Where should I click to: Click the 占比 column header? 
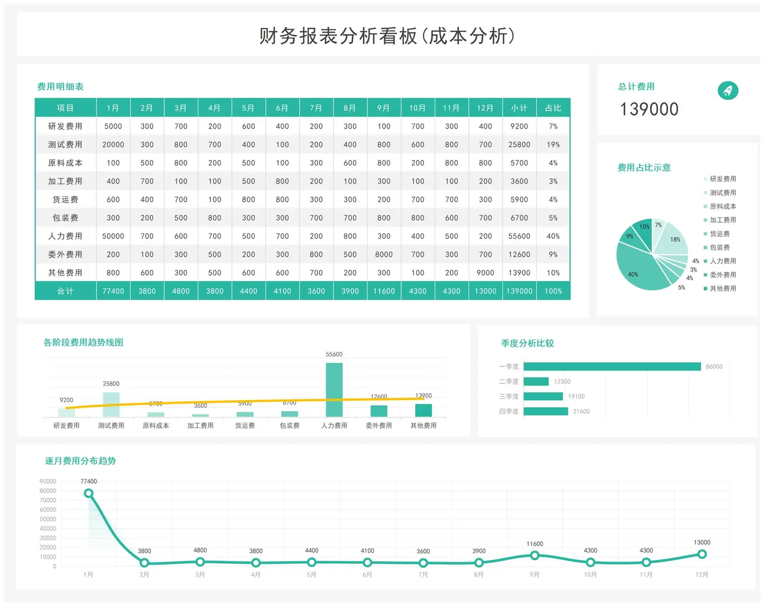point(553,108)
